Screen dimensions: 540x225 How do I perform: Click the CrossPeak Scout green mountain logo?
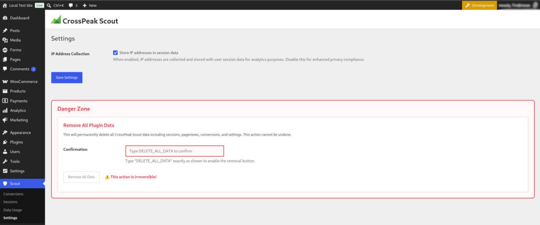[x=56, y=19]
